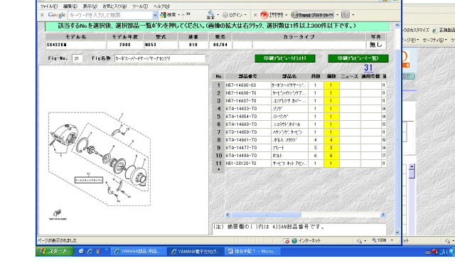Open the zoom level dropdown arrow in status bar
455x273 pixels.
pyautogui.click(x=392, y=240)
